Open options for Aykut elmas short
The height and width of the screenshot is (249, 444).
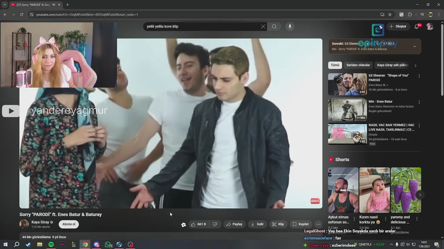(x=354, y=219)
